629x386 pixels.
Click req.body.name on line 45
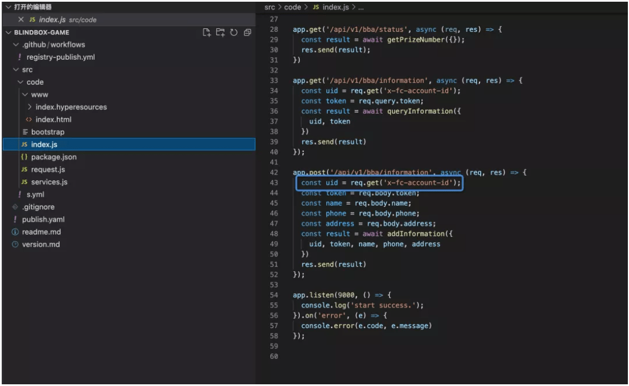[x=381, y=203]
